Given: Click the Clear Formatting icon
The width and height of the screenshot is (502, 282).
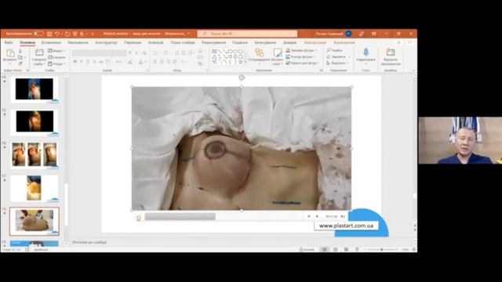Looking at the screenshot, I should point(144,52).
